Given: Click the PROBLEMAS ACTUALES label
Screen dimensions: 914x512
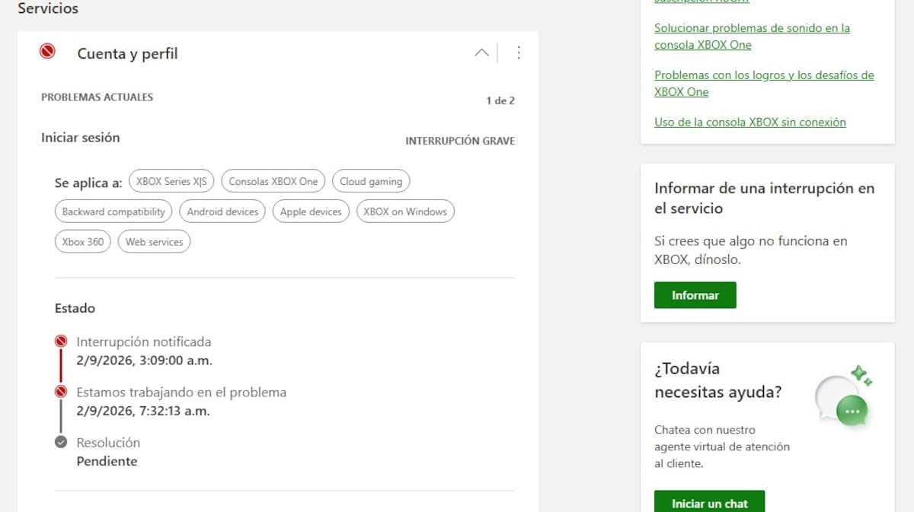Looking at the screenshot, I should click(x=97, y=97).
